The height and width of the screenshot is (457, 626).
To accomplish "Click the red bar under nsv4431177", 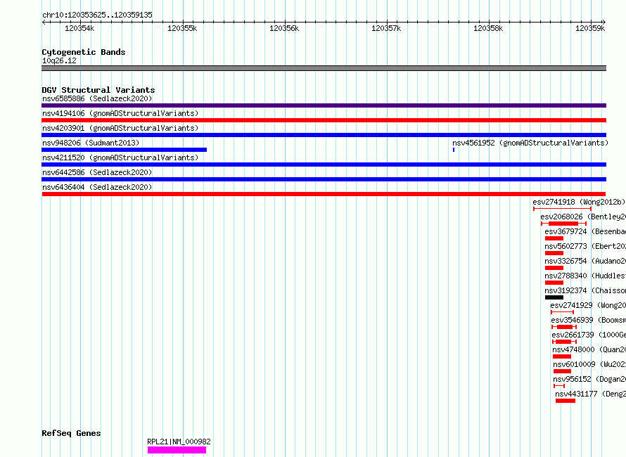I will coord(566,401).
